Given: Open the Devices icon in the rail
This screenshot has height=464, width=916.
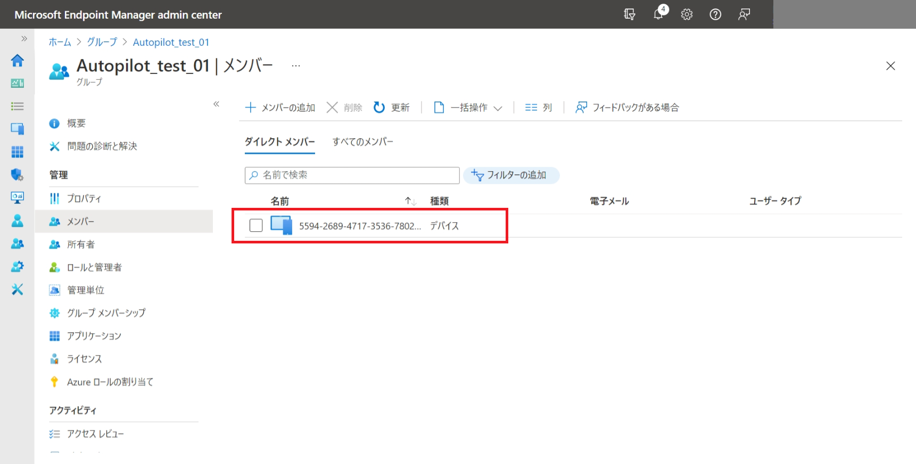Looking at the screenshot, I should (18, 129).
